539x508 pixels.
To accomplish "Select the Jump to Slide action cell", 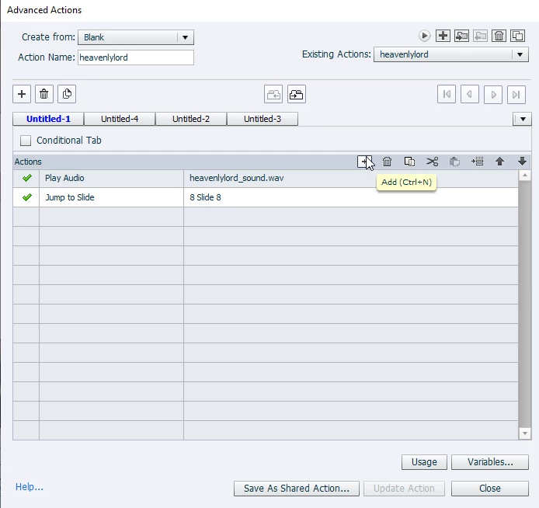I will (111, 197).
